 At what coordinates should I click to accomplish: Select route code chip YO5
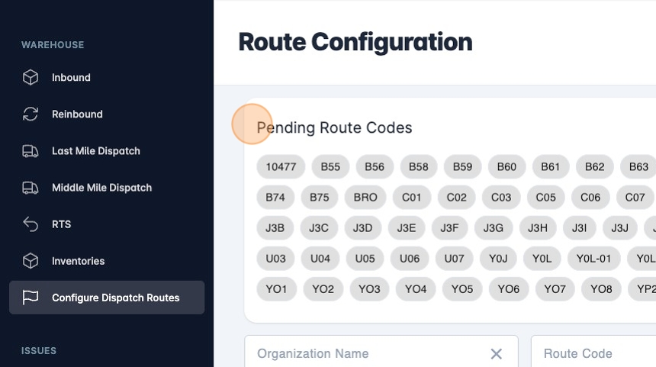click(x=462, y=289)
